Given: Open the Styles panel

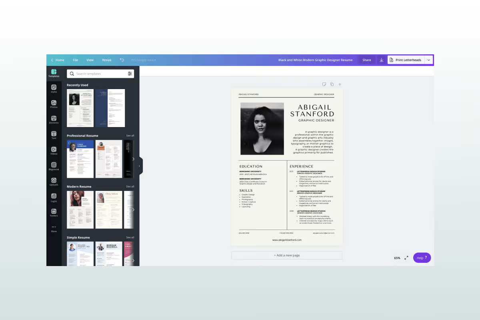Looking at the screenshot, I should [54, 88].
